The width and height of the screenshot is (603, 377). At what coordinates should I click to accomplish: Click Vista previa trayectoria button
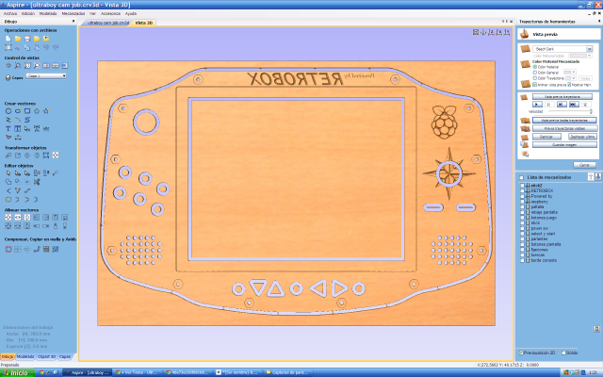point(562,96)
